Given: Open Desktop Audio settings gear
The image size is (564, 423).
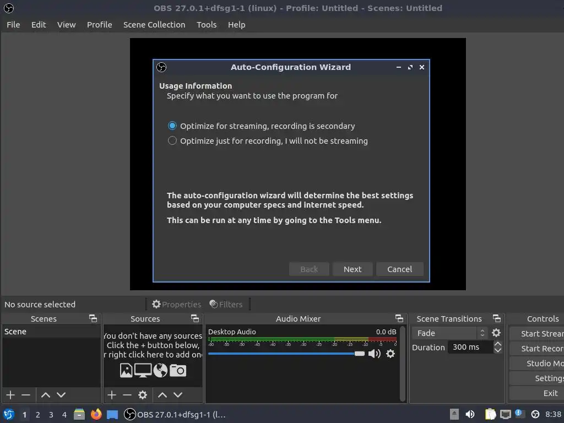Looking at the screenshot, I should pyautogui.click(x=391, y=354).
